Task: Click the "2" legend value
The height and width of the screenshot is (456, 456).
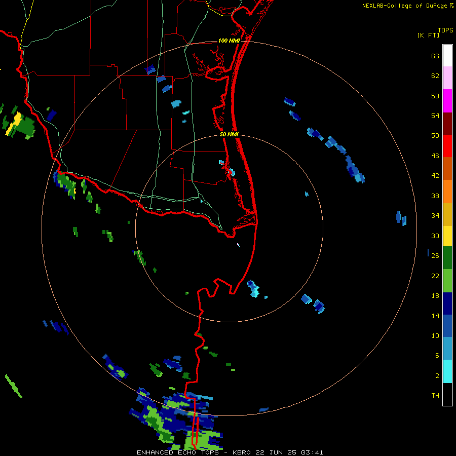Action: click(x=437, y=376)
